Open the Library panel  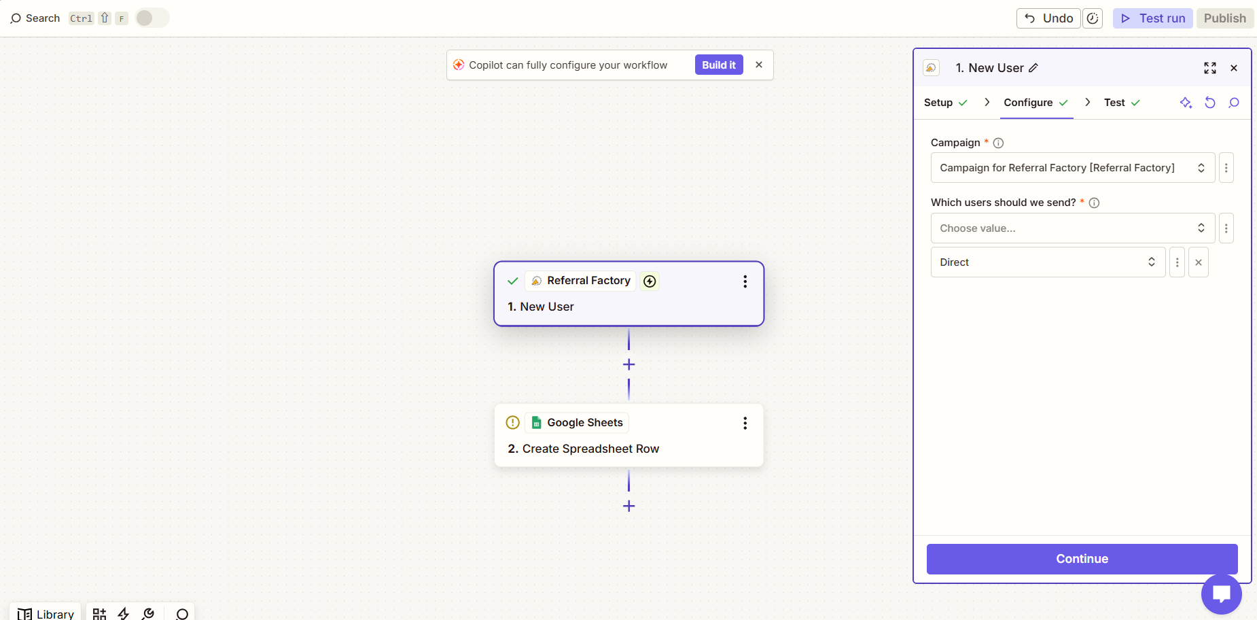[x=46, y=613]
